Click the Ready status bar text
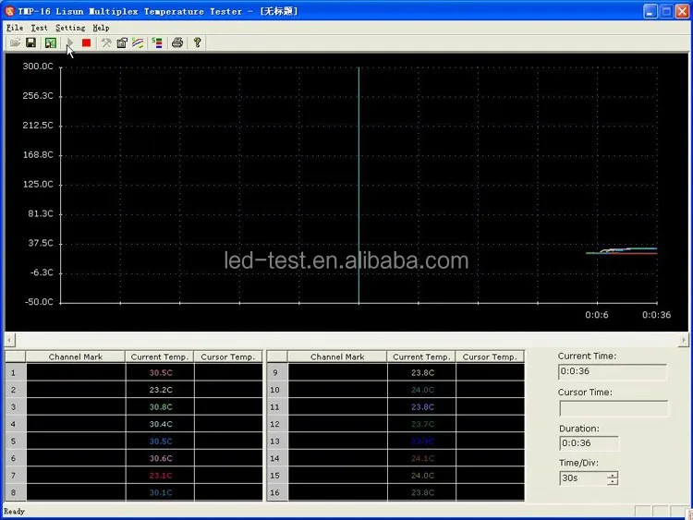Image resolution: width=693 pixels, height=520 pixels. click(14, 511)
